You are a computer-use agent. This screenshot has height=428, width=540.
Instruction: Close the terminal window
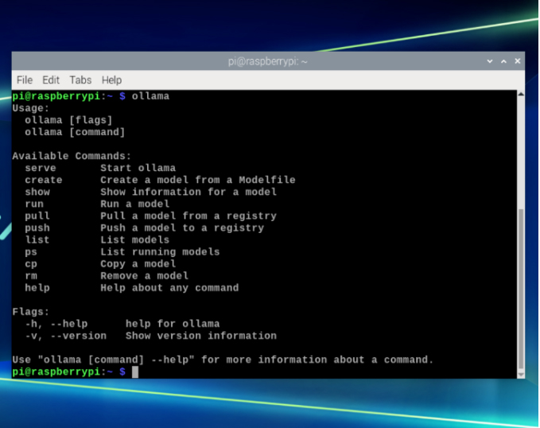tap(517, 61)
